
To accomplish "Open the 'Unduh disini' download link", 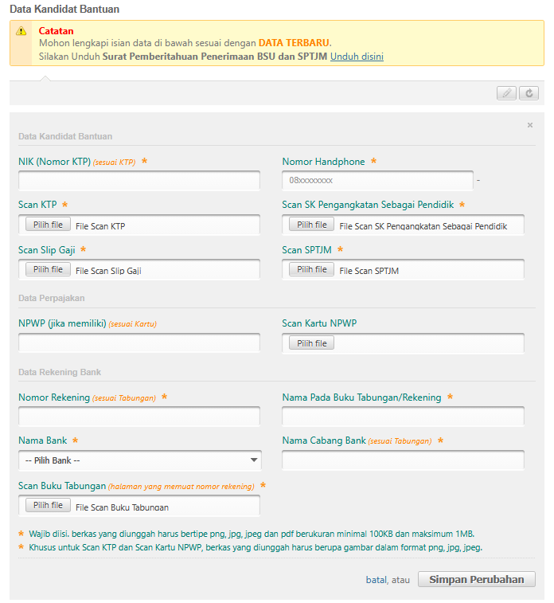I will (357, 57).
